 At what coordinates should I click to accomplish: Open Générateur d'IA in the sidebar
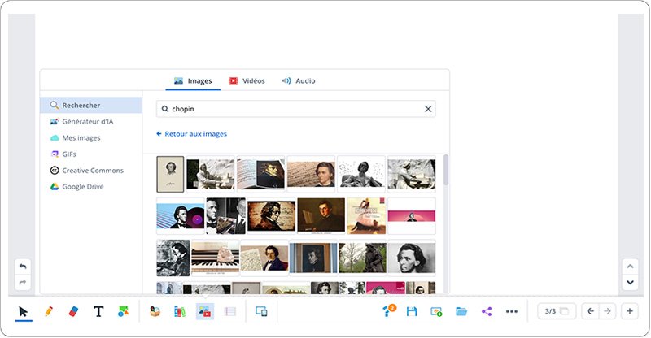coord(91,122)
